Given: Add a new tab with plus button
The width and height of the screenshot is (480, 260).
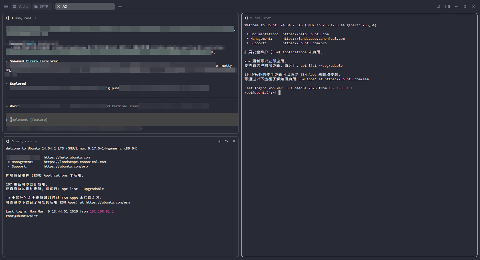Looking at the screenshot, I should click(x=120, y=6).
